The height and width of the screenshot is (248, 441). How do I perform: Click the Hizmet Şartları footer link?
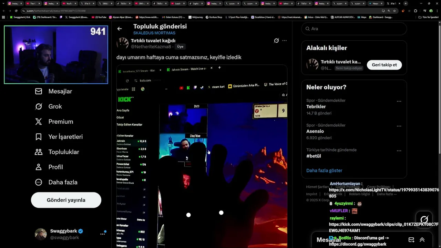[x=317, y=187]
